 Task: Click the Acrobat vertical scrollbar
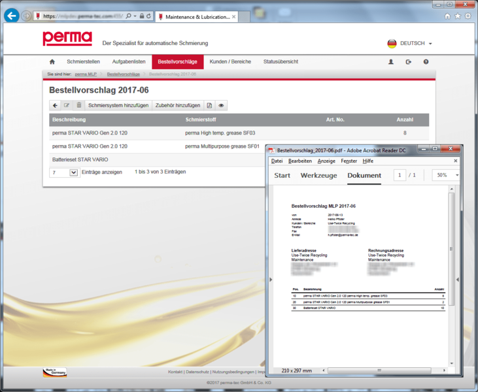pos(451,274)
